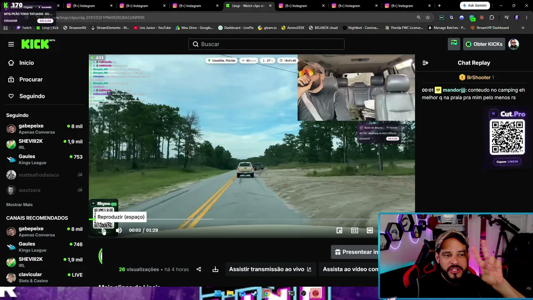The height and width of the screenshot is (300, 533).
Task: Open the StreamElements bookmark
Action: point(110,28)
